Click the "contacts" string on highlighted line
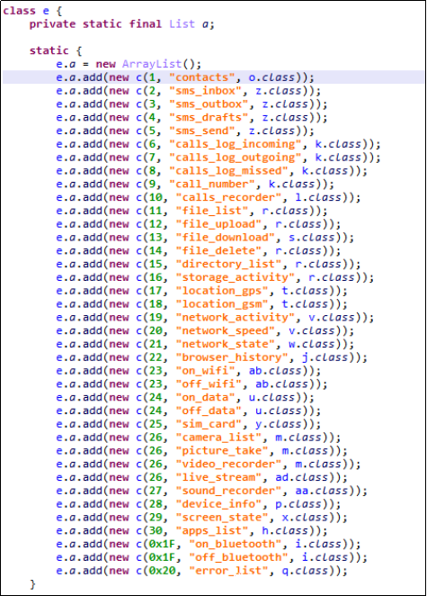427x596 pixels. pos(201,77)
